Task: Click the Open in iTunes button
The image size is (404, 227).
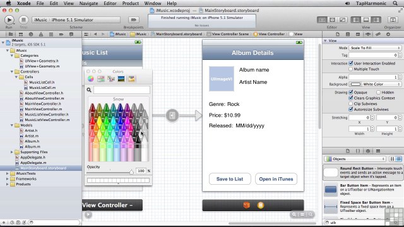Action: point(276,179)
